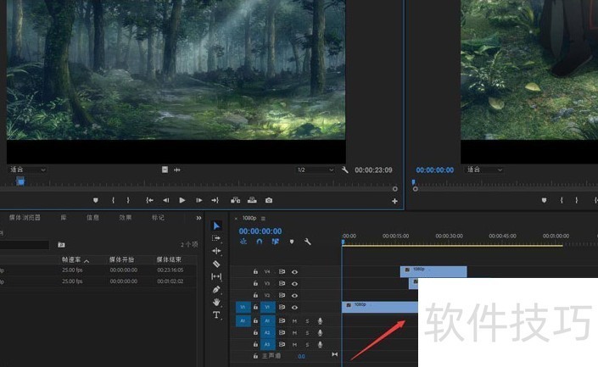The height and width of the screenshot is (367, 598).
Task: Select the Razor tool
Action: 216,264
